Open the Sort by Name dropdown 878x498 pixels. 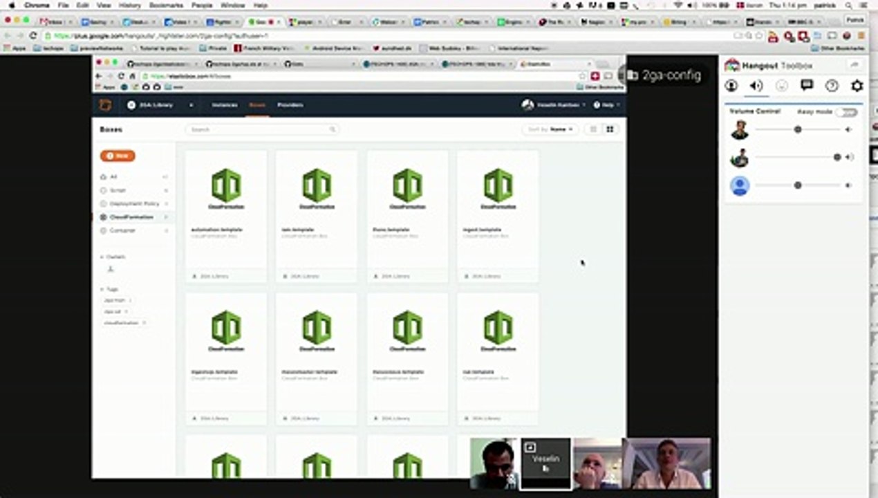pos(550,129)
